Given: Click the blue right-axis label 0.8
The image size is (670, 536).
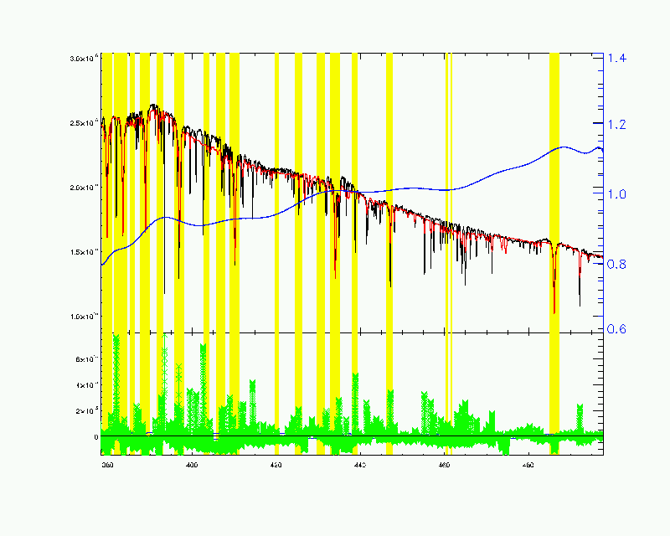Looking at the screenshot, I should pyautogui.click(x=616, y=264).
